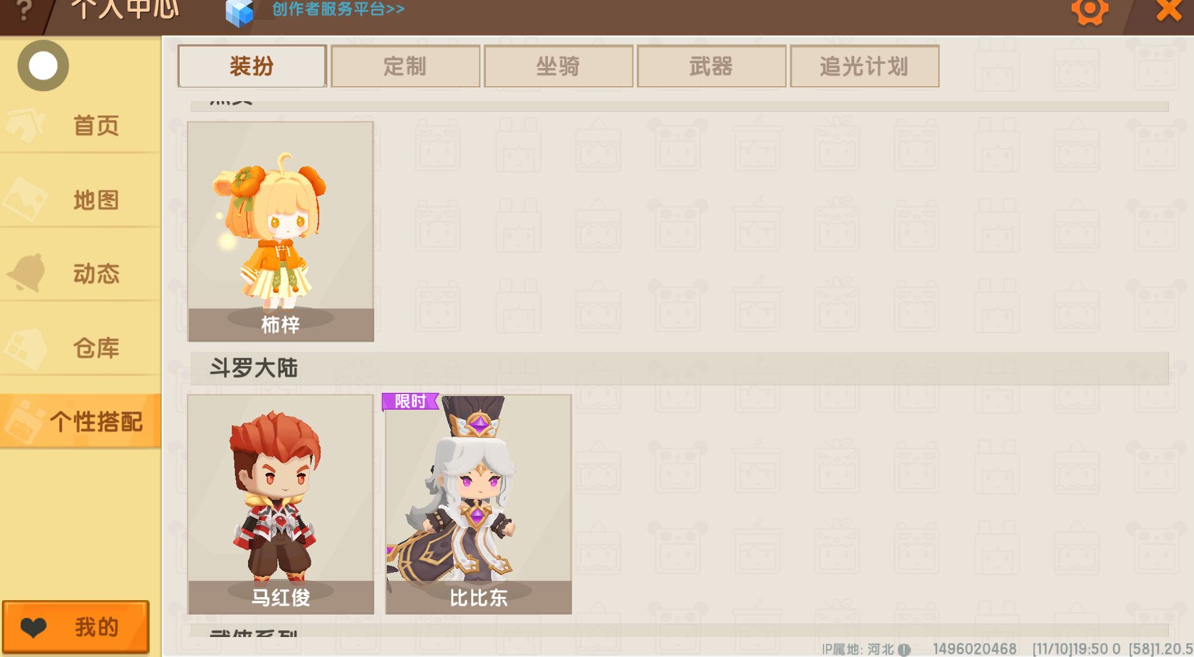Click the question mark help icon
This screenshot has width=1194, height=657.
(23, 10)
